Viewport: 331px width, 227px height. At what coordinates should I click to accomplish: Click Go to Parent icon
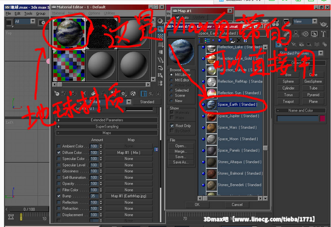pyautogui.click(x=151, y=94)
